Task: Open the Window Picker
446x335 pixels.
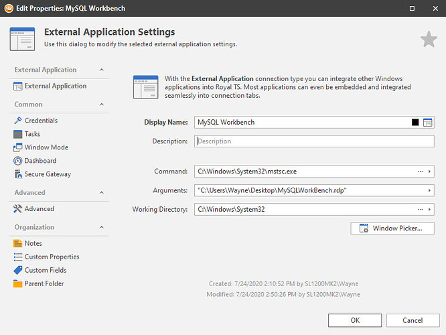Action: pyautogui.click(x=392, y=228)
